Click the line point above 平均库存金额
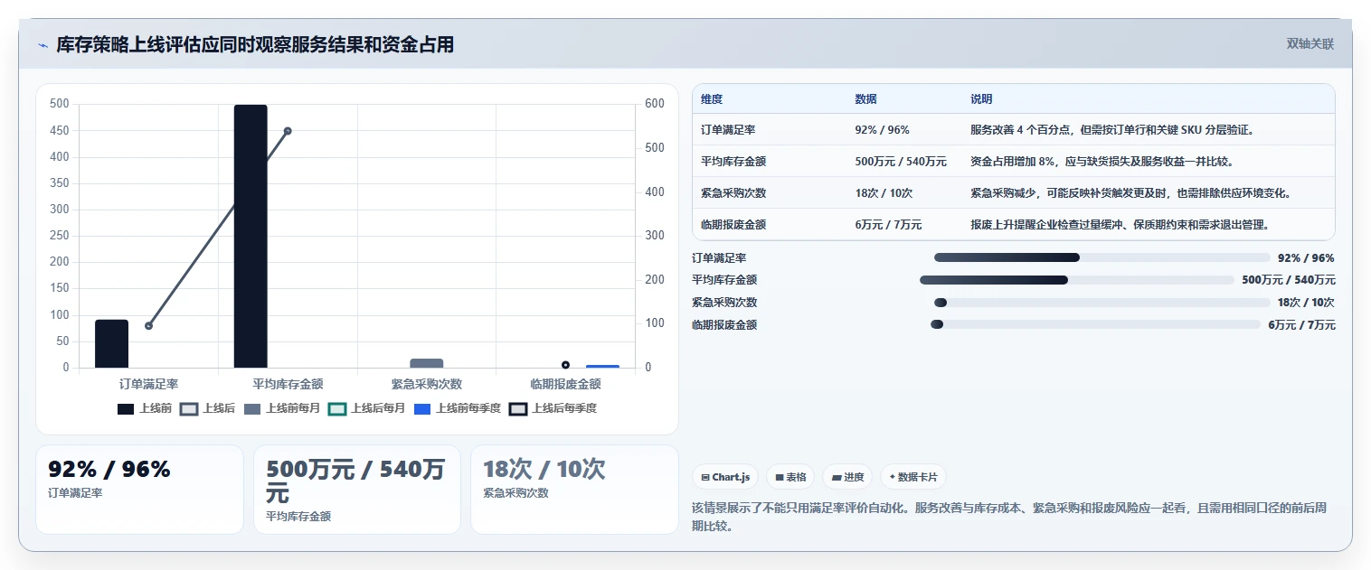Viewport: 1371px width, 570px height. pos(288,131)
